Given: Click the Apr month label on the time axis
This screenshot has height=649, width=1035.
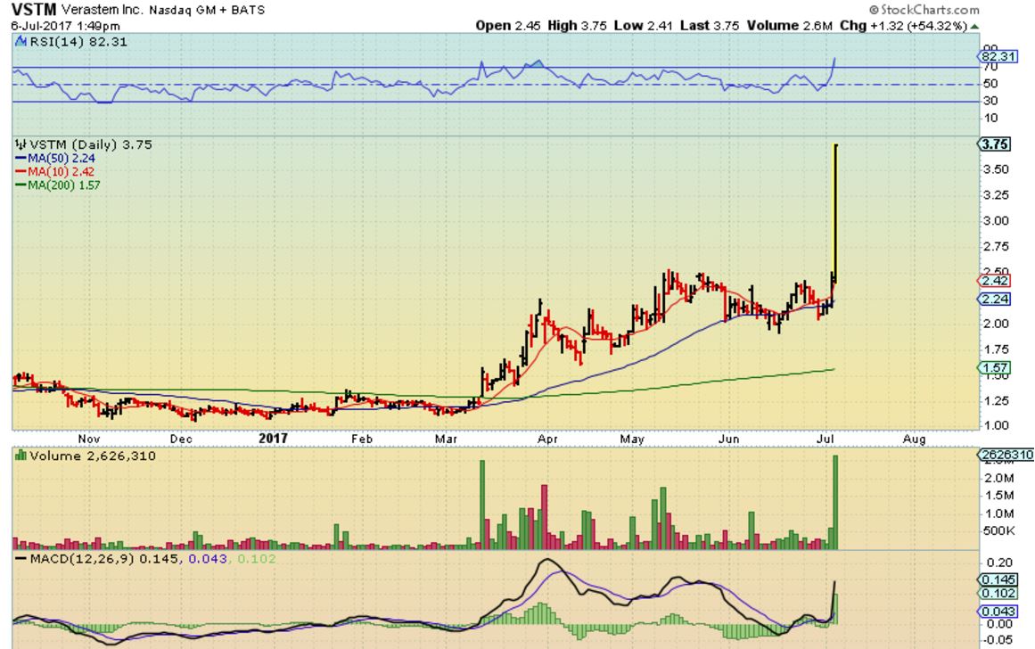Looking at the screenshot, I should 548,439.
